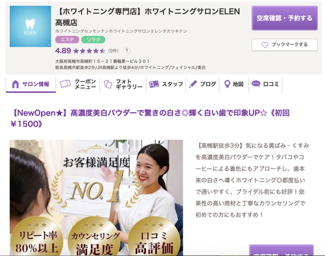The height and width of the screenshot is (256, 325).
Task: Open the 地図 tab
Action: point(234,84)
